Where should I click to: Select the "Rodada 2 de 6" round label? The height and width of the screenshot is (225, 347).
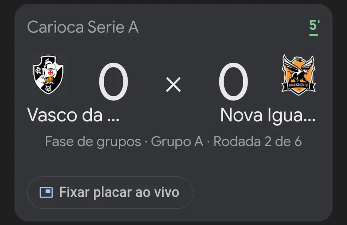point(258,142)
